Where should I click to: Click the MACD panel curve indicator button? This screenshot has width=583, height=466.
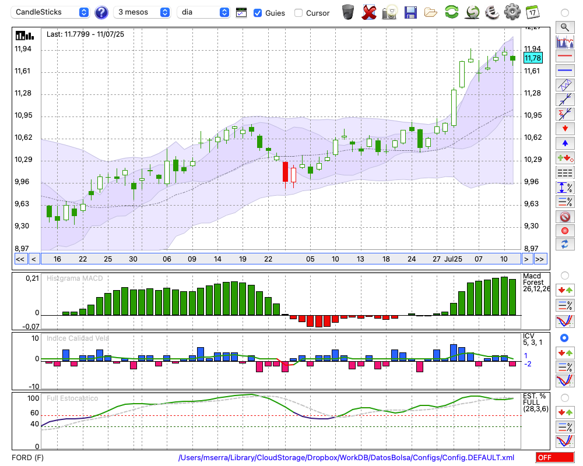565,321
